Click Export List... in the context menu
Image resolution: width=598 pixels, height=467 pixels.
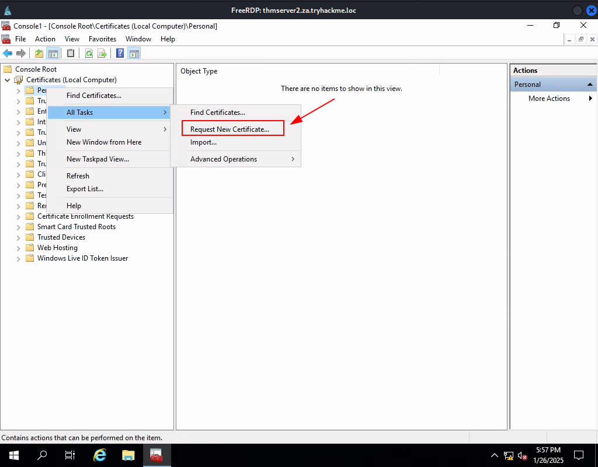(x=110, y=189)
